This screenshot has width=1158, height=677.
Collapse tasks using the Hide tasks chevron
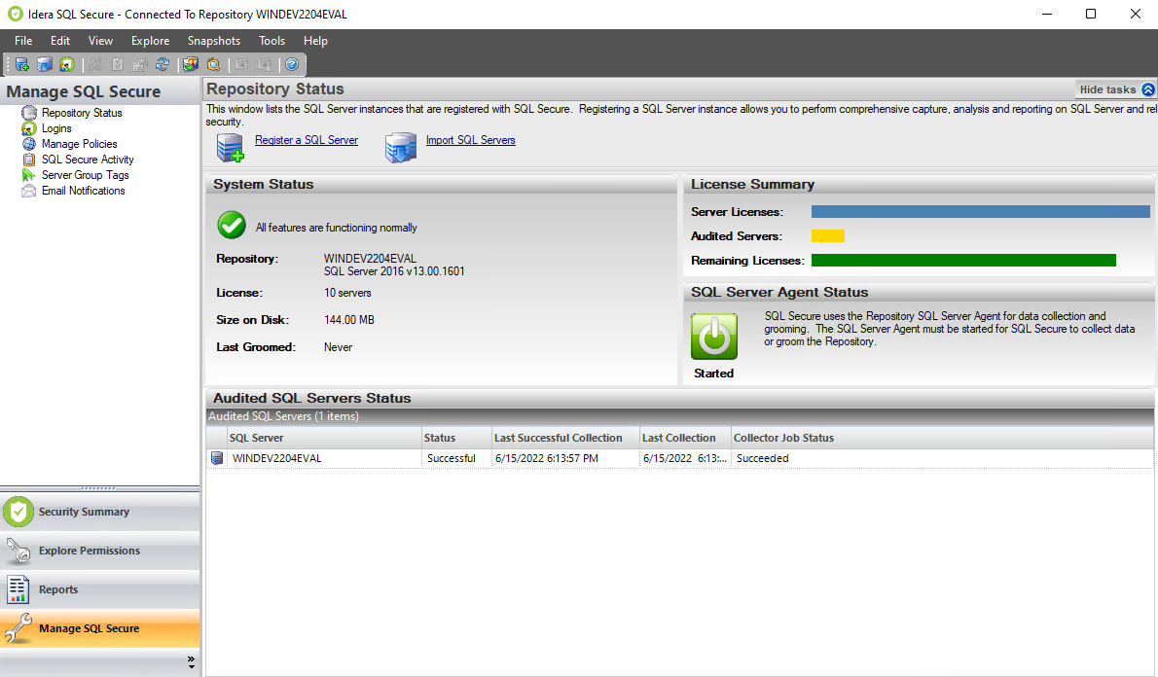(x=1147, y=89)
